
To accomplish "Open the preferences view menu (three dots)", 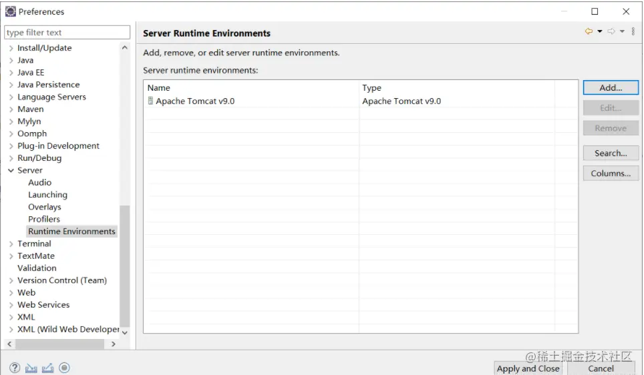I will point(633,32).
